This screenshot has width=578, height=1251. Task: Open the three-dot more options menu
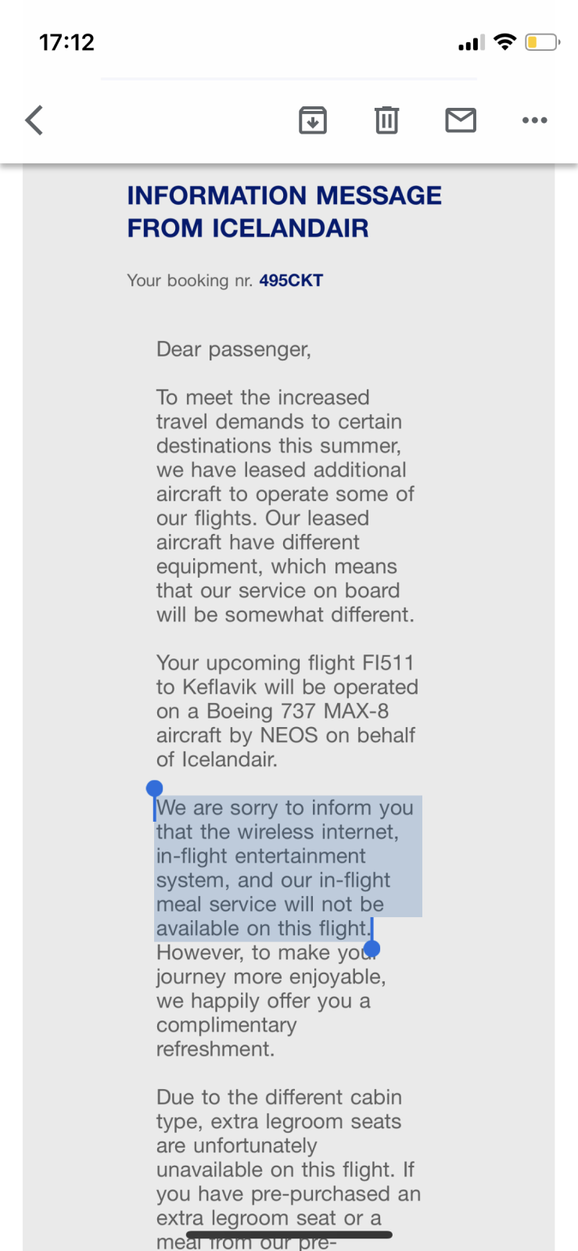534,120
